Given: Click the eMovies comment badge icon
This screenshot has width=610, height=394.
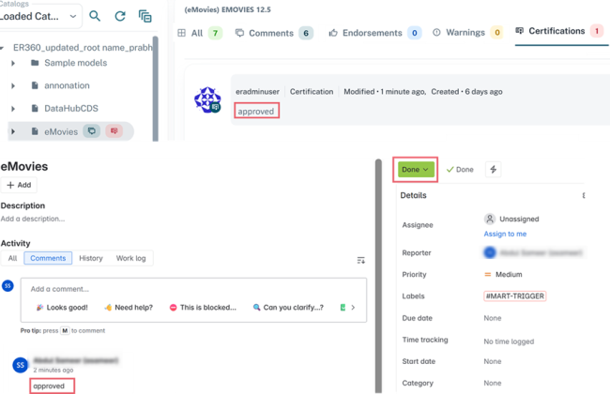Looking at the screenshot, I should 91,131.
